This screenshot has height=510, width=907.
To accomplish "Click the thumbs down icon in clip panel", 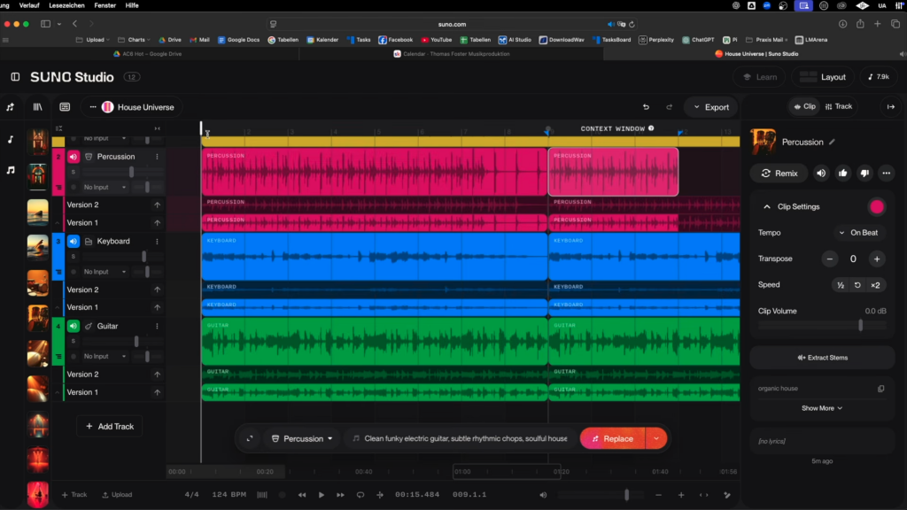I will (864, 174).
